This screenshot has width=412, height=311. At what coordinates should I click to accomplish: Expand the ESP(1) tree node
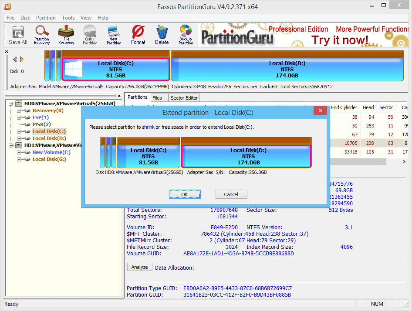19,117
